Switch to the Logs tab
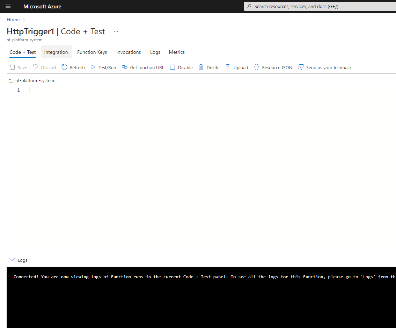The height and width of the screenshot is (332, 396). click(x=155, y=52)
